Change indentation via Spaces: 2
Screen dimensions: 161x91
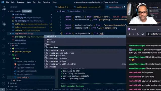click(x=100, y=89)
